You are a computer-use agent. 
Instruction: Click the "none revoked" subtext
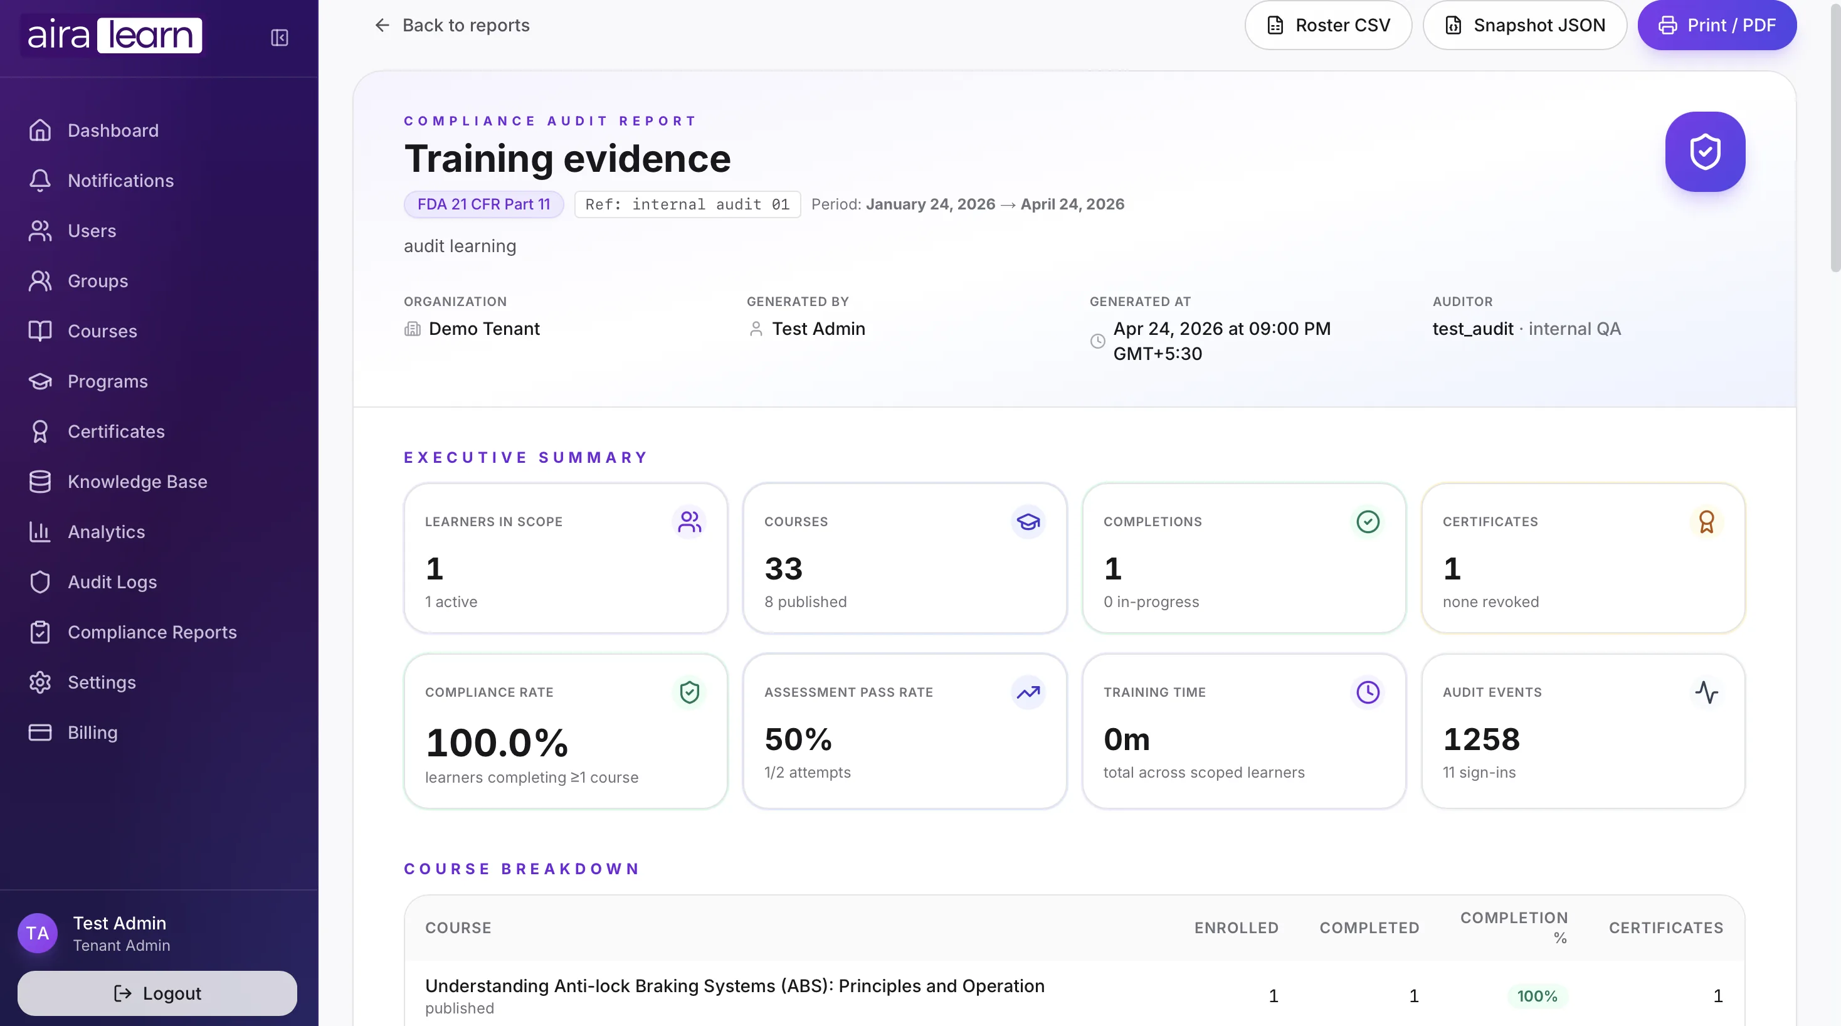pos(1491,602)
